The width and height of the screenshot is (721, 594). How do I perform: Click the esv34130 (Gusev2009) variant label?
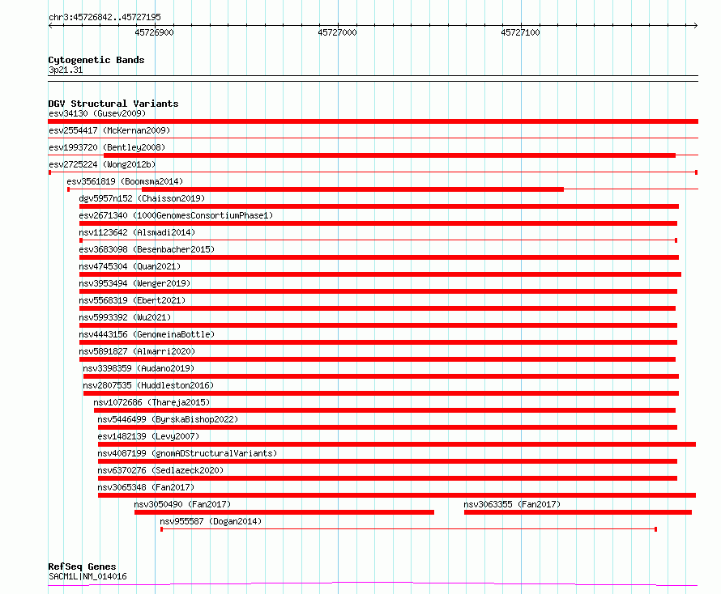pos(97,113)
